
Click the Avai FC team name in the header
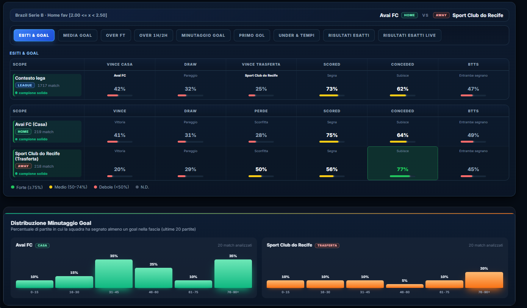pyautogui.click(x=389, y=15)
